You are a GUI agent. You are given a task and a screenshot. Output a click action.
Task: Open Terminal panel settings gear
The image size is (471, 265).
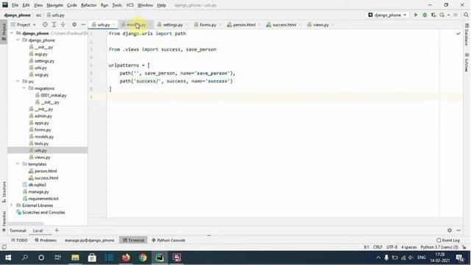click(450, 230)
